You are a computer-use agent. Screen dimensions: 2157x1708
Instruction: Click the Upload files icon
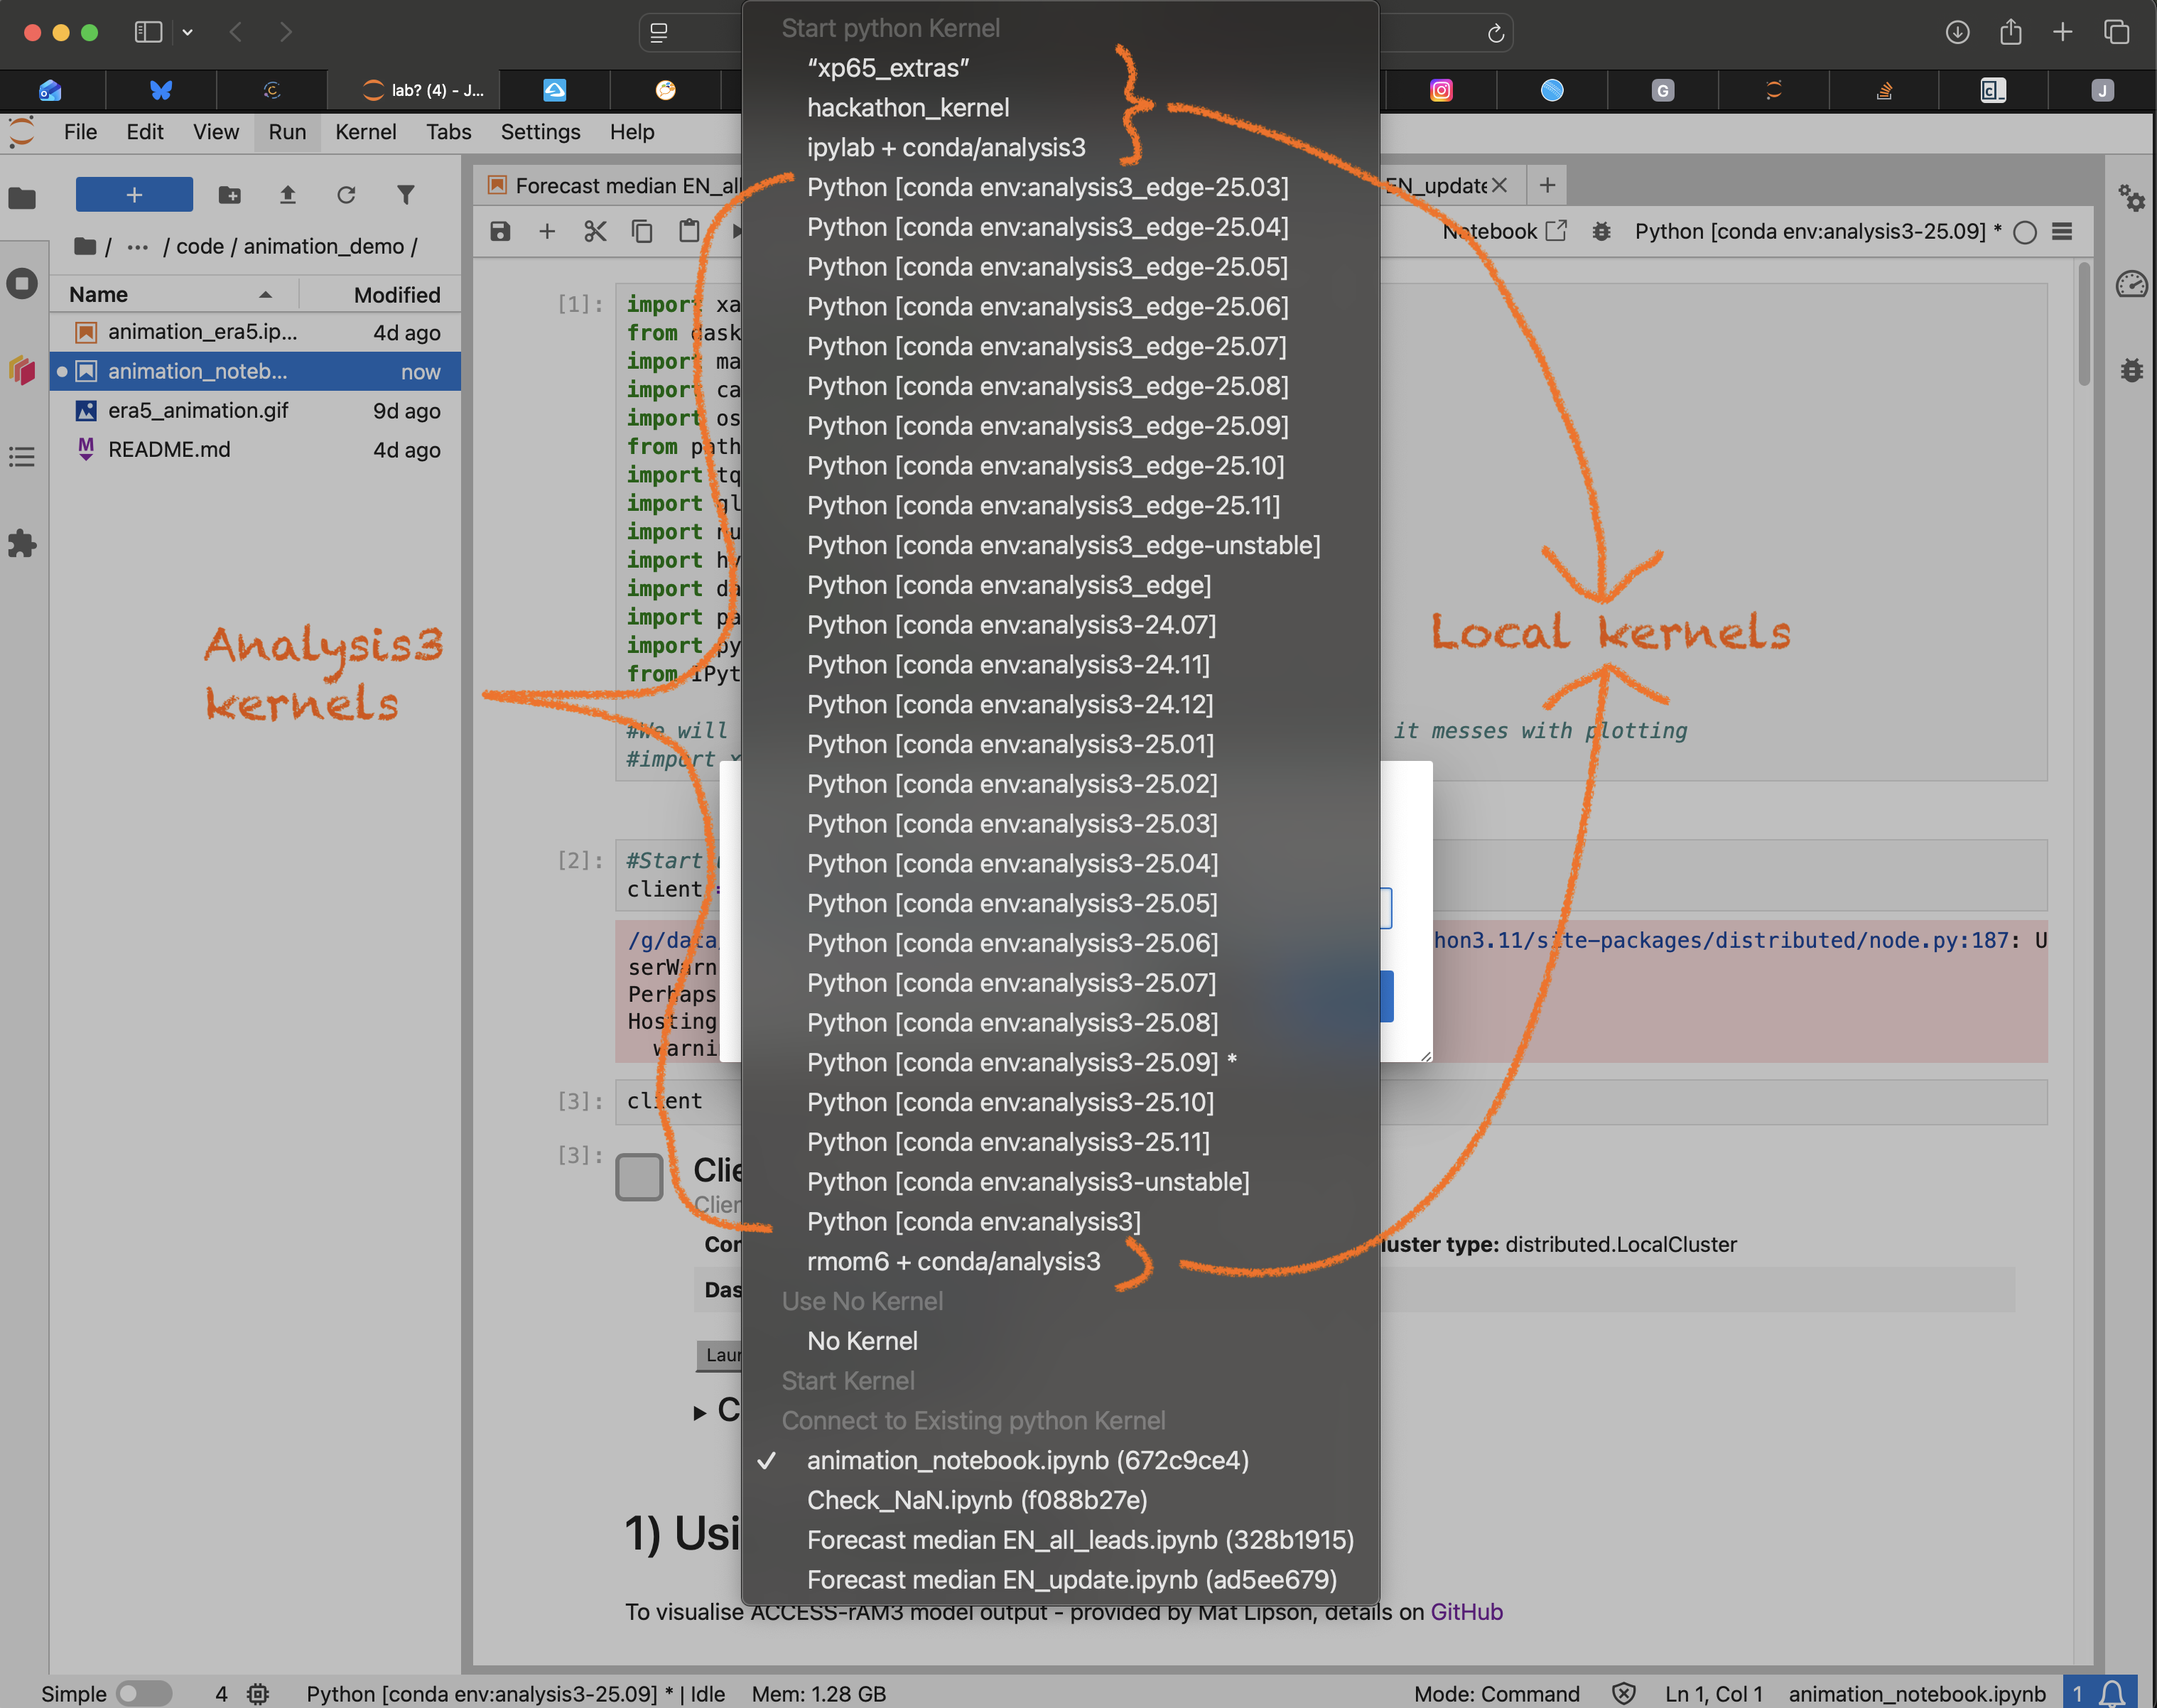pos(288,195)
